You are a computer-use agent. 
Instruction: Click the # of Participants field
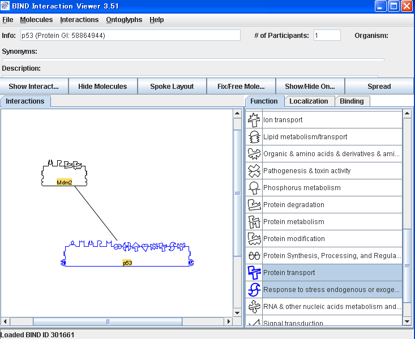pos(327,35)
